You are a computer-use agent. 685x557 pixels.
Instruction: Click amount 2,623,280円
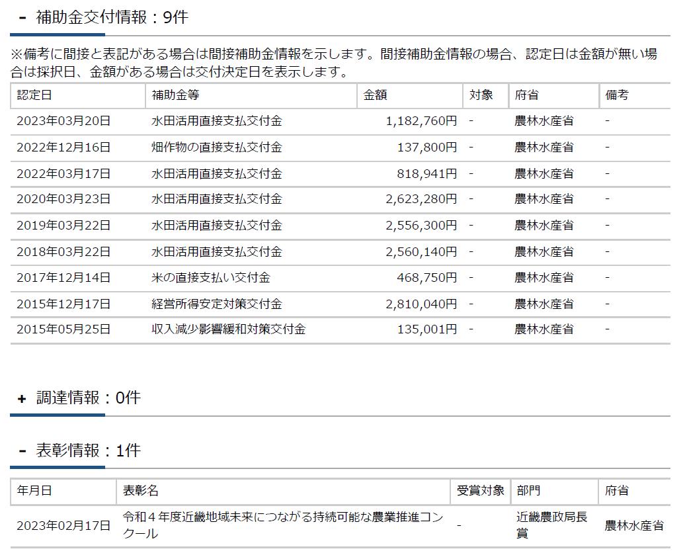pyautogui.click(x=422, y=199)
